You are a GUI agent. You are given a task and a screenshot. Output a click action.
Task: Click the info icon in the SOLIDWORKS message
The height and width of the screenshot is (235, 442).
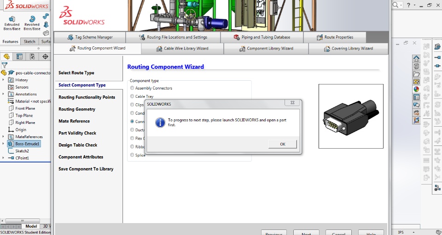(x=160, y=123)
